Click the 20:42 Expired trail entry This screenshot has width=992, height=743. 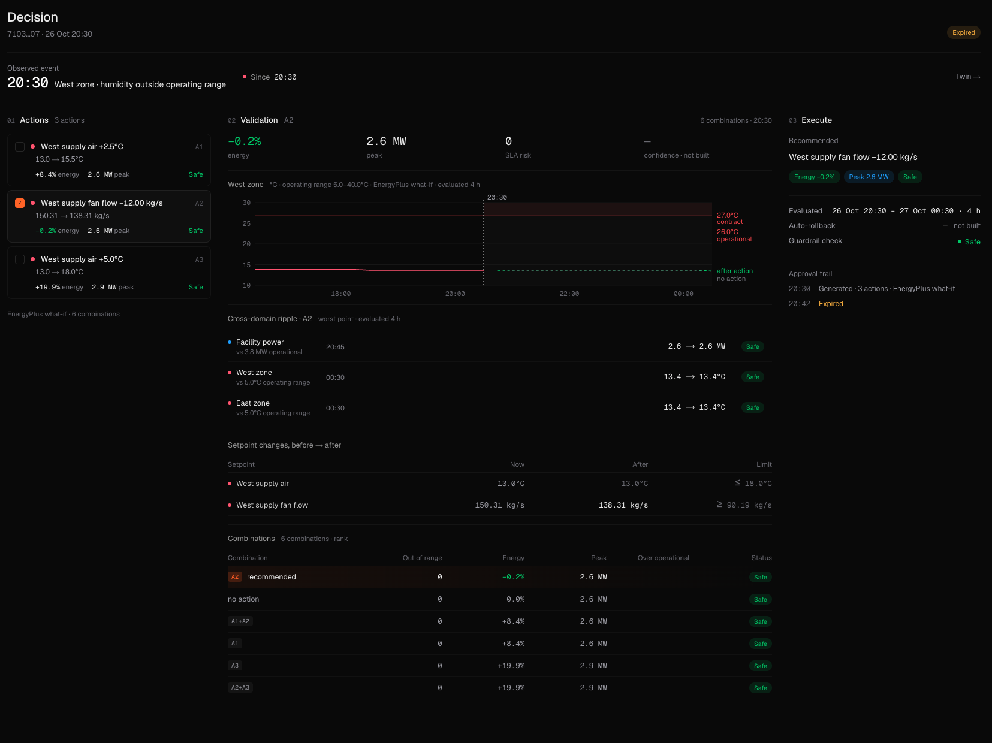point(816,304)
